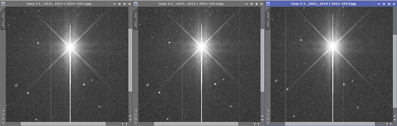Click horizontal scrollbar thumb of 2021-1011.jpg
Screen dimensions: 397x126
[x=63, y=124]
